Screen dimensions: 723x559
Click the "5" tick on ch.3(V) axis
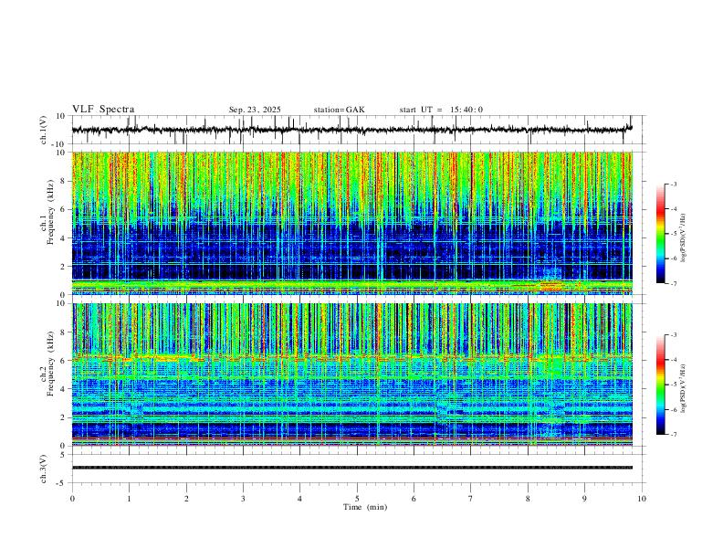64,454
